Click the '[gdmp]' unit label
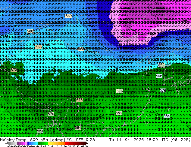This screenshot has width=191, height=147. (58, 140)
